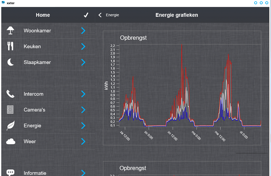271x176 pixels.
Task: Click the xxter window title text
Action: click(11, 3)
